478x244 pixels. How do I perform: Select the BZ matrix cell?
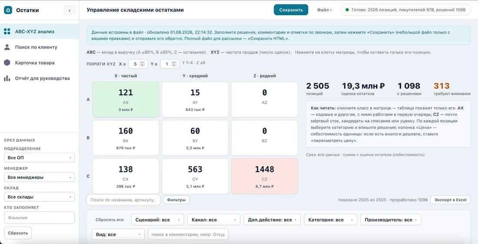point(265,138)
